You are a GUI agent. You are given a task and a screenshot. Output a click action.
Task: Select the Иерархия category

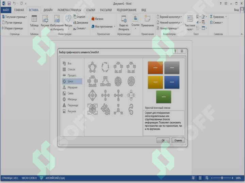coord(72,87)
